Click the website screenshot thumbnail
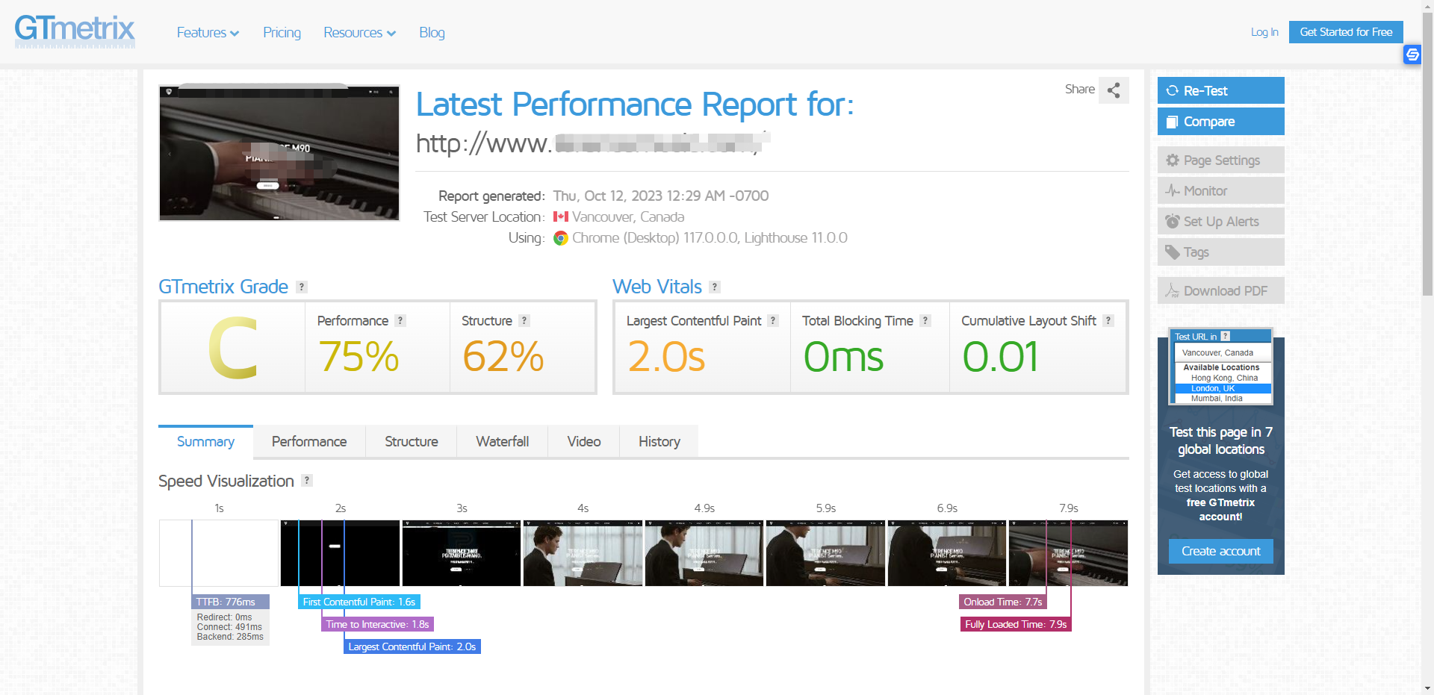The image size is (1434, 695). pos(279,153)
